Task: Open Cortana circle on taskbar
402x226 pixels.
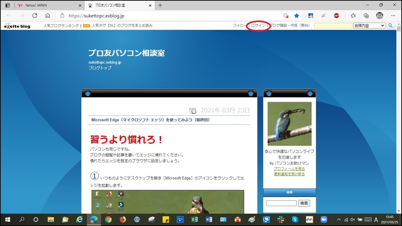Action: [36, 219]
